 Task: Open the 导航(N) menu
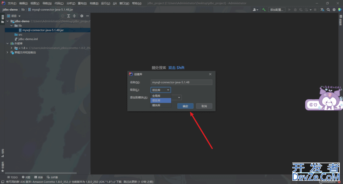47,3
